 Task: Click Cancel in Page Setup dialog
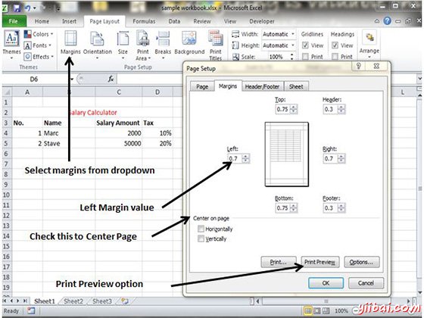click(x=366, y=283)
